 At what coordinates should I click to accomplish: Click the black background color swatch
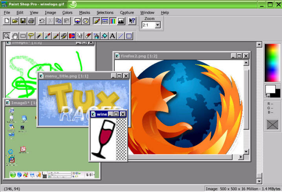click(x=278, y=94)
